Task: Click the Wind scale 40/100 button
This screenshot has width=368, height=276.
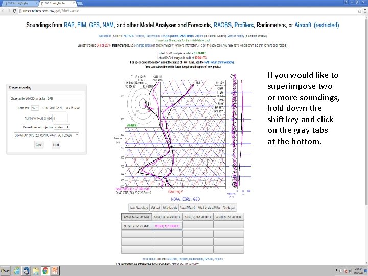Action: point(209,208)
